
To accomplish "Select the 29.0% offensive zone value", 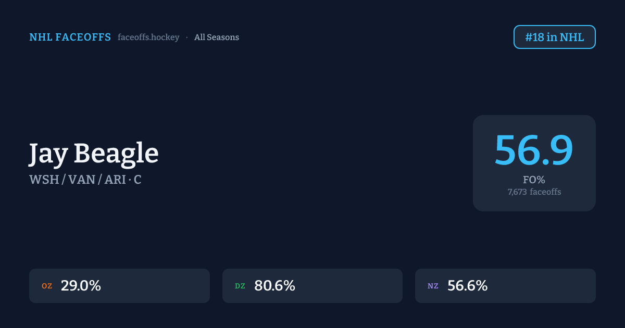I will coord(81,286).
